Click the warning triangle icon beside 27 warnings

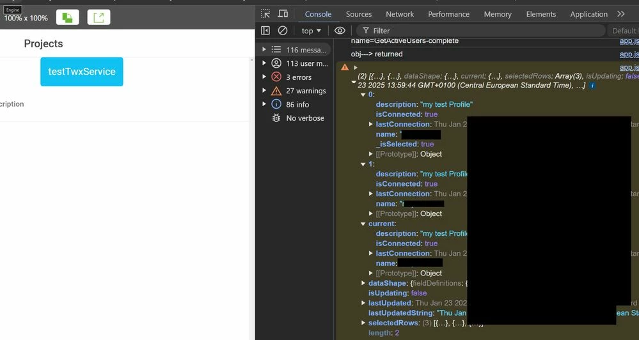[x=276, y=91]
